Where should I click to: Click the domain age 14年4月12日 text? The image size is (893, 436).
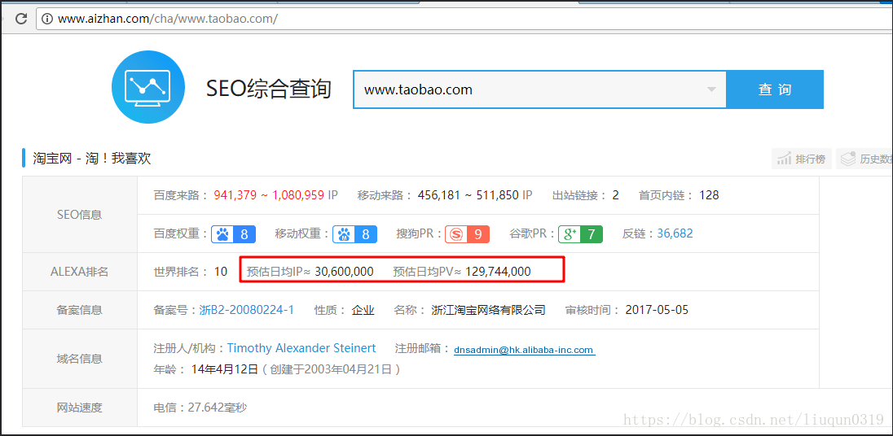coord(225,369)
